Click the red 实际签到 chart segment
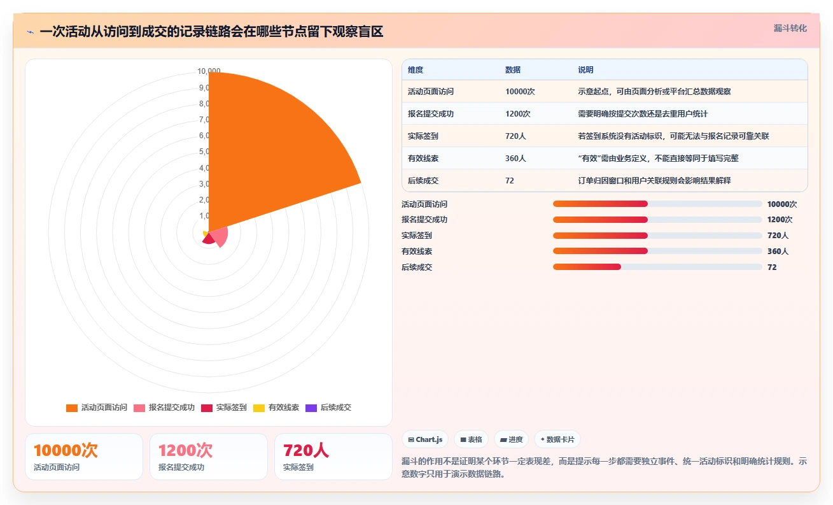Screen dimensions: 833x505 (208, 239)
